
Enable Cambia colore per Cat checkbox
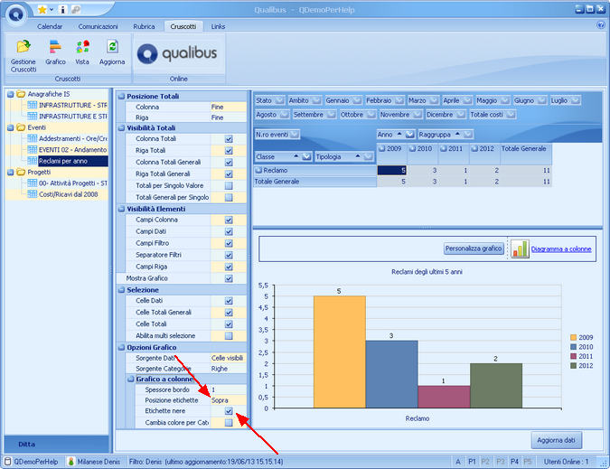tap(229, 423)
